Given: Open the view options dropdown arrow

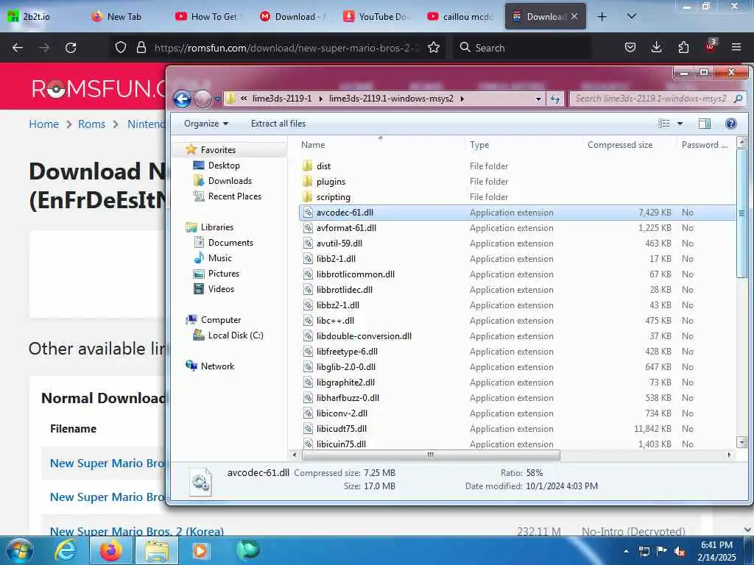Looking at the screenshot, I should tap(680, 124).
